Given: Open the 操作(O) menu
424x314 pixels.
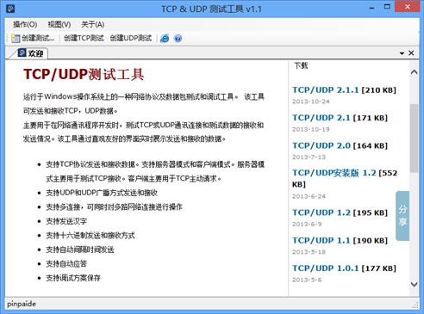Looking at the screenshot, I should (25, 24).
